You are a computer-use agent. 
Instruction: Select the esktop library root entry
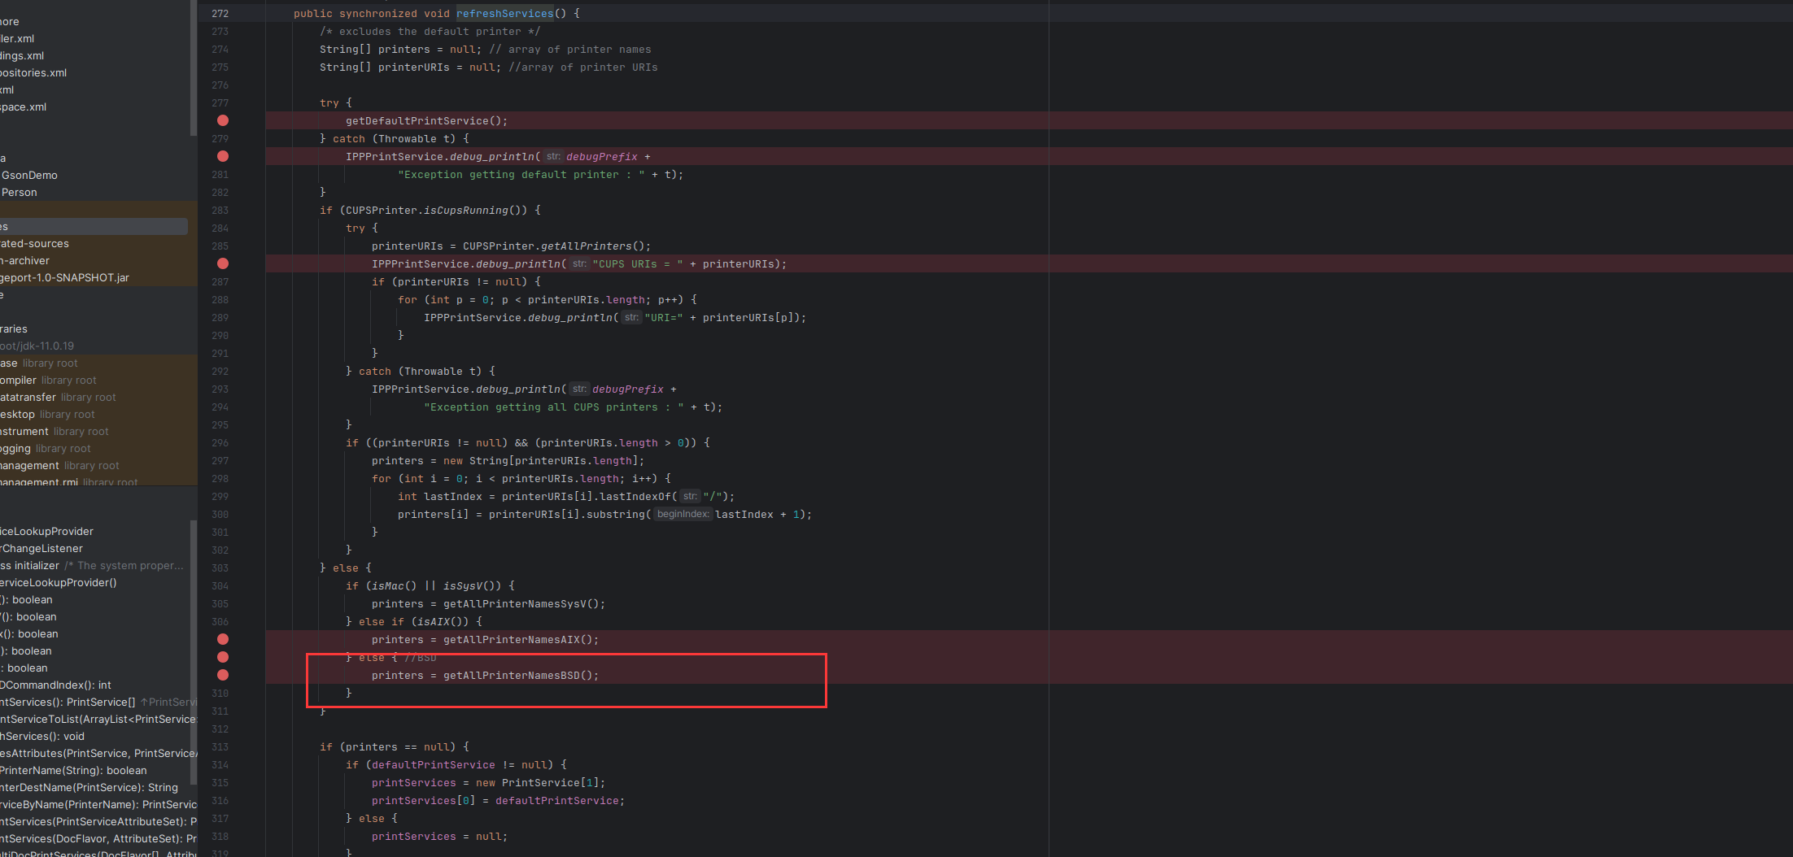click(x=47, y=414)
